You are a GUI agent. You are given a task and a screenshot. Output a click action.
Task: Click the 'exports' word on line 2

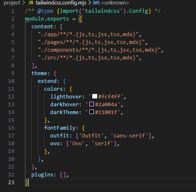(x=58, y=19)
